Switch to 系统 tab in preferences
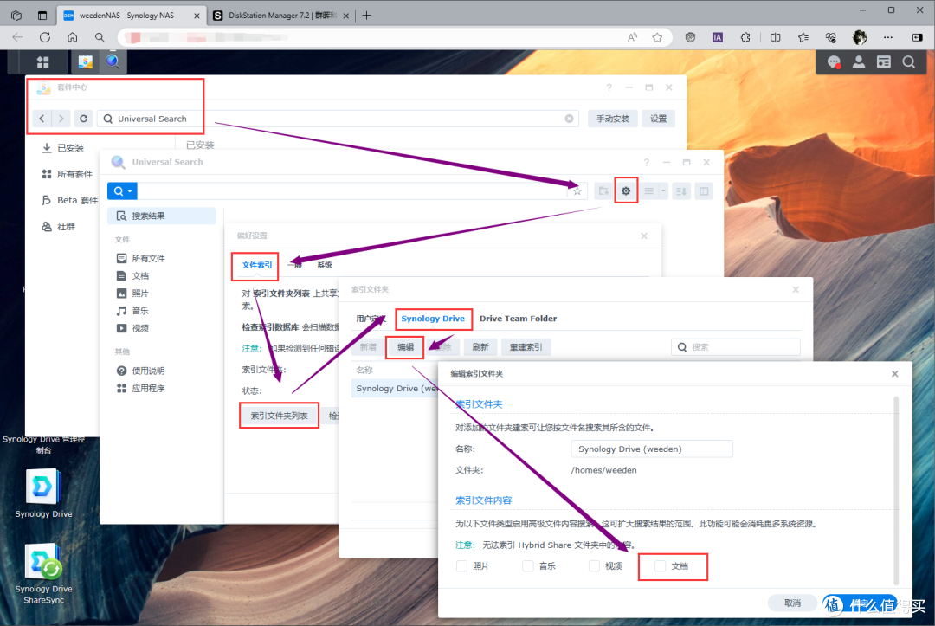This screenshot has width=935, height=626. [x=325, y=265]
